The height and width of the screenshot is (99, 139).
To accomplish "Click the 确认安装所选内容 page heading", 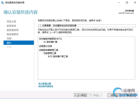I will click(x=21, y=12).
